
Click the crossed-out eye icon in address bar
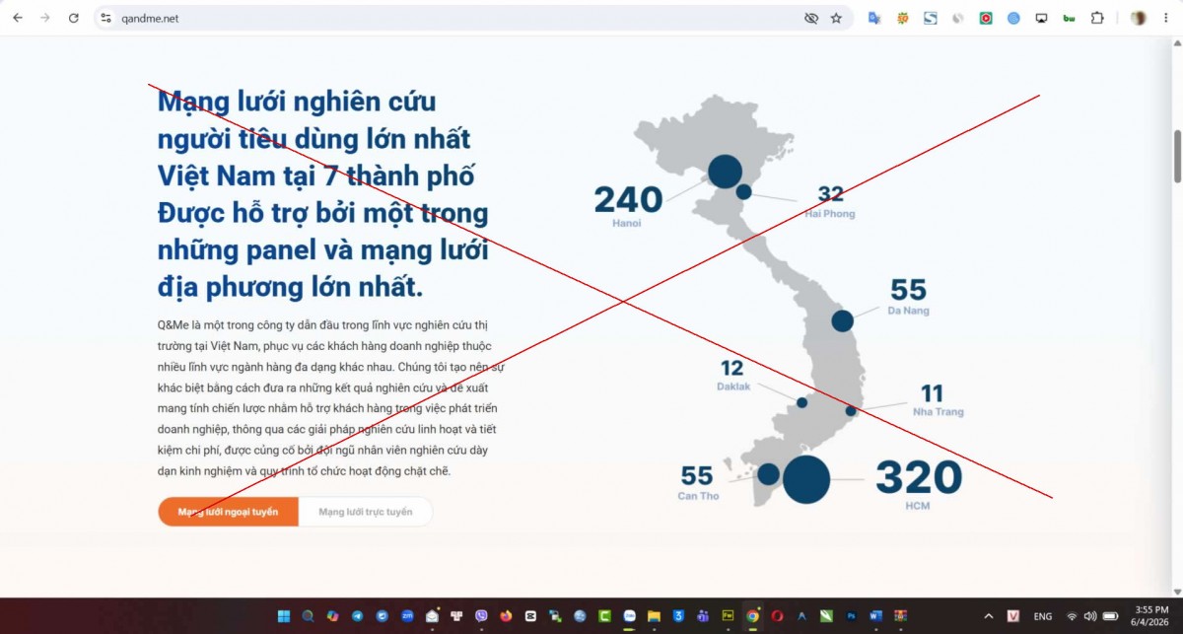(x=811, y=18)
